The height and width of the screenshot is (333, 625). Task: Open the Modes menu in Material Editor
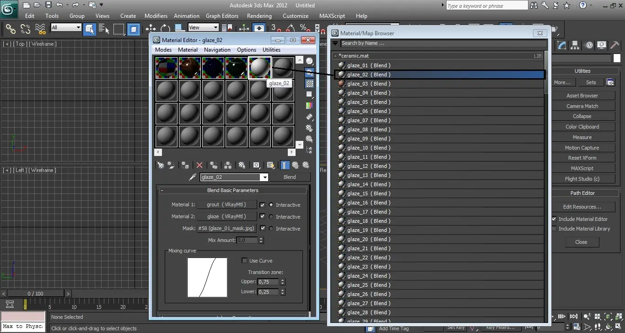click(x=163, y=50)
